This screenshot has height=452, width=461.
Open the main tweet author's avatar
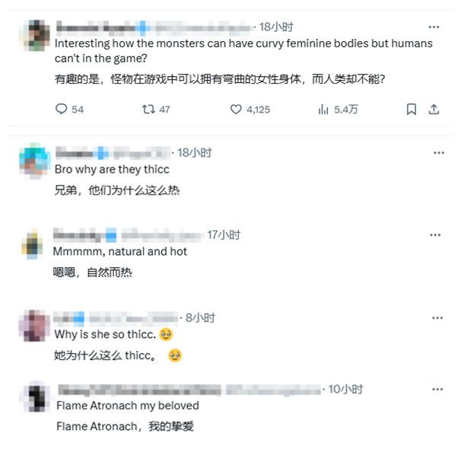(35, 35)
